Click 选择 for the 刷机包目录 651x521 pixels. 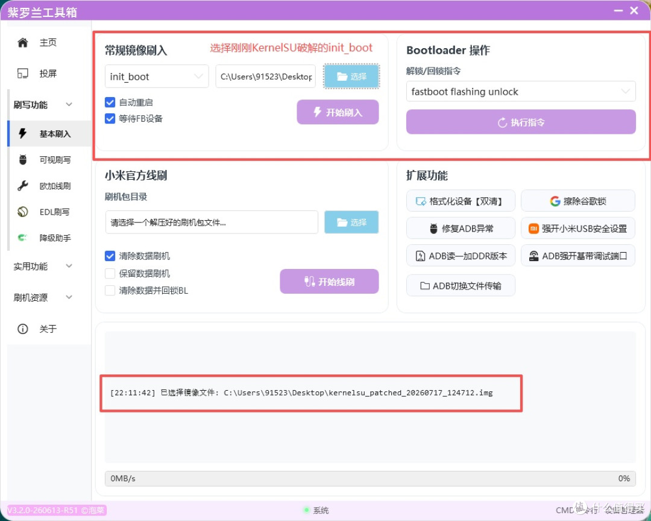[x=351, y=223]
